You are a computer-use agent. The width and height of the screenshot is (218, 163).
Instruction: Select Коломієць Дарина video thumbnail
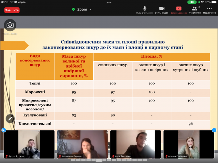click(82, 144)
